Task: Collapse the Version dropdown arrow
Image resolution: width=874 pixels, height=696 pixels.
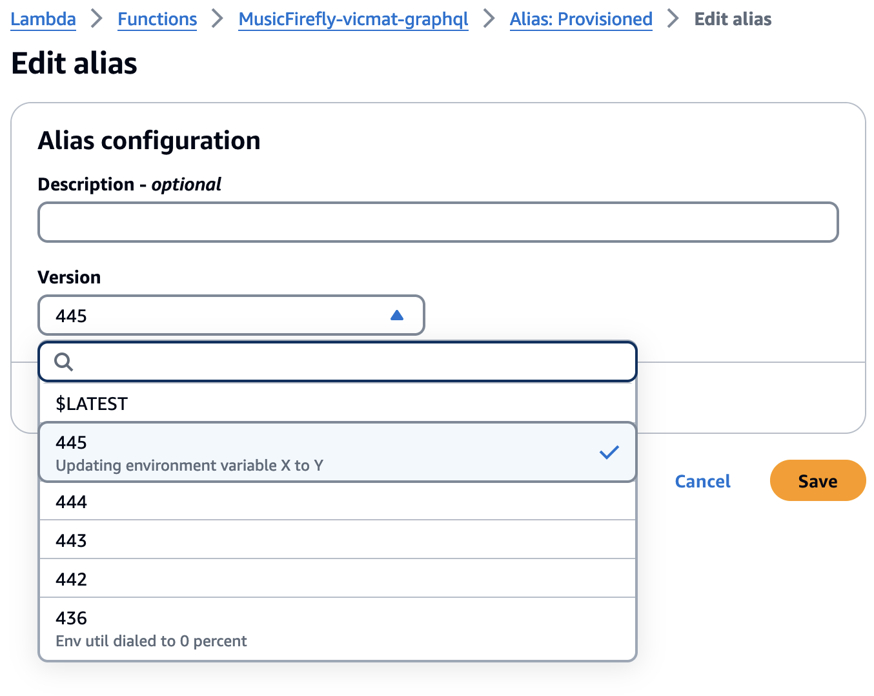Action: 397,315
